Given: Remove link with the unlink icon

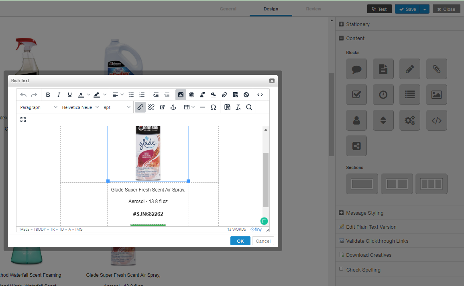Looking at the screenshot, I should (151, 107).
